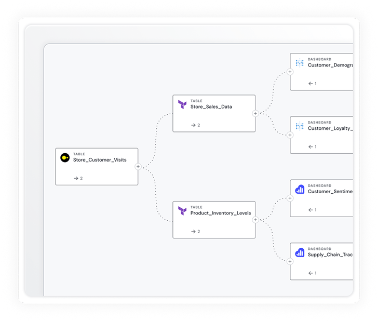
Task: Click the Supply_Chain_Trac dashboard icon
Action: coord(300,252)
